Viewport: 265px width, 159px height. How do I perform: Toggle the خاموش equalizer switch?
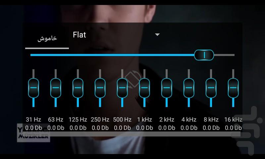[x=47, y=38]
